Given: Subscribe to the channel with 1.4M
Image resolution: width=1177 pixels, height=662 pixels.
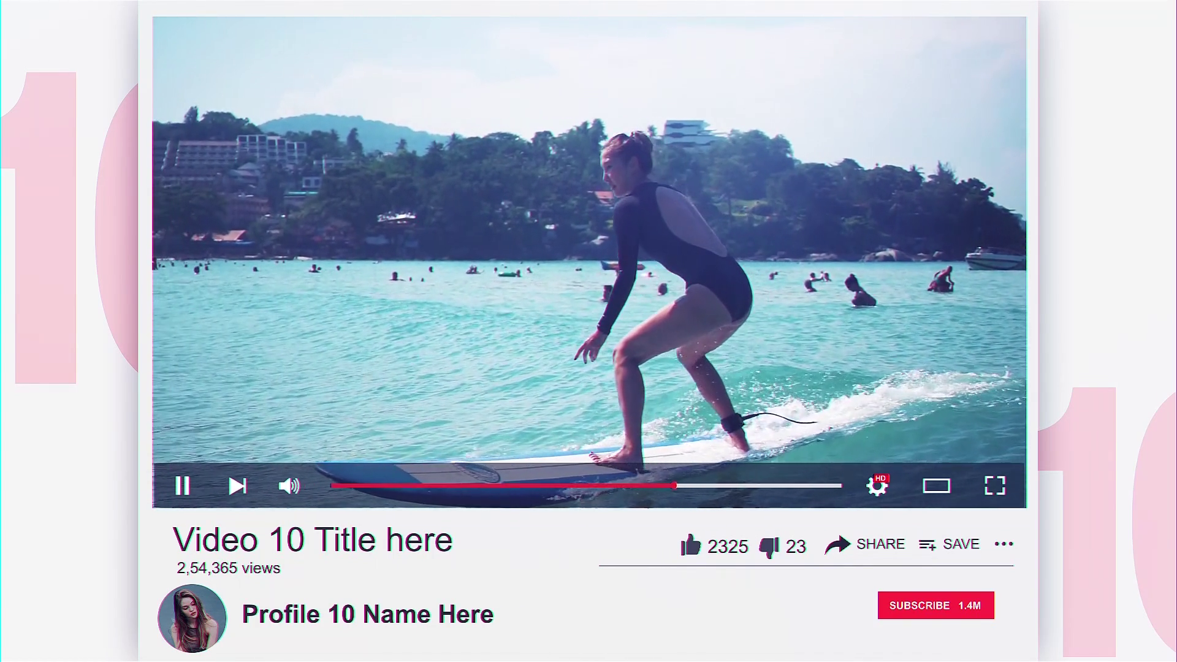Looking at the screenshot, I should click(935, 606).
